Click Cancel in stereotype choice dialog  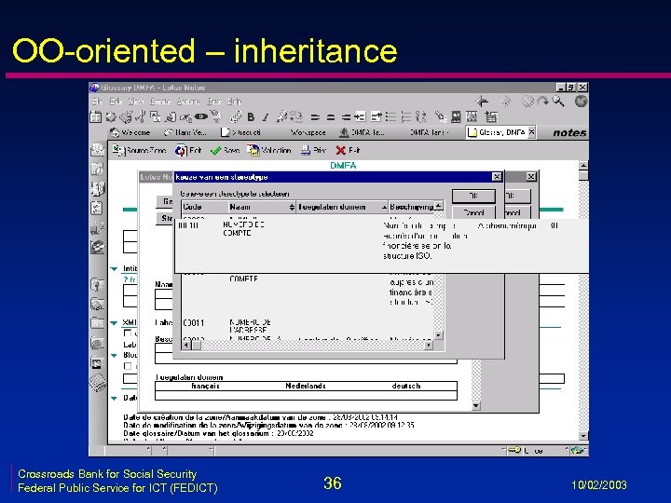point(473,212)
